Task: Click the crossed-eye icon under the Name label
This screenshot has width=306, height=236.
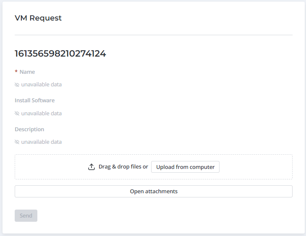Action: point(17,85)
